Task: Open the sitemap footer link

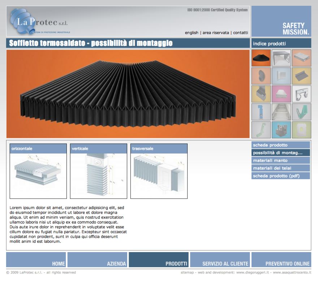Action: [187, 272]
